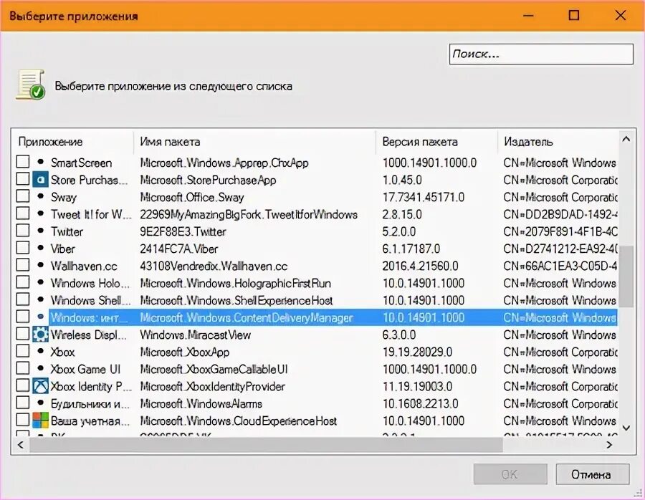Viewport: 645px width, 500px height.
Task: Click publisher CN=DD2B9DAD-1492 cell
Action: tap(560, 214)
